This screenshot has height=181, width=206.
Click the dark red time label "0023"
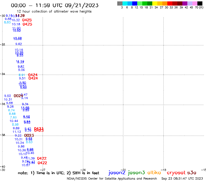(29, 135)
